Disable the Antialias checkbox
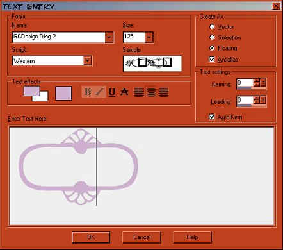Screen dimensions: 283x250 tap(212, 59)
